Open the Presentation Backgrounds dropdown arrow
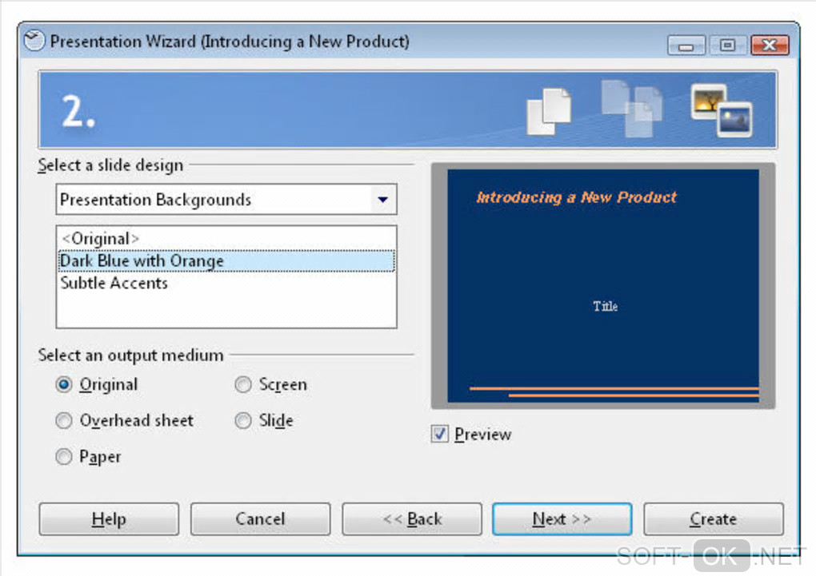This screenshot has height=576, width=816. 383,200
